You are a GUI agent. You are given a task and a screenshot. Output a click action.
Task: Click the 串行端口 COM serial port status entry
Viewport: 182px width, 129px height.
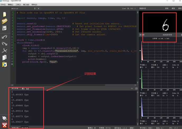146,128
